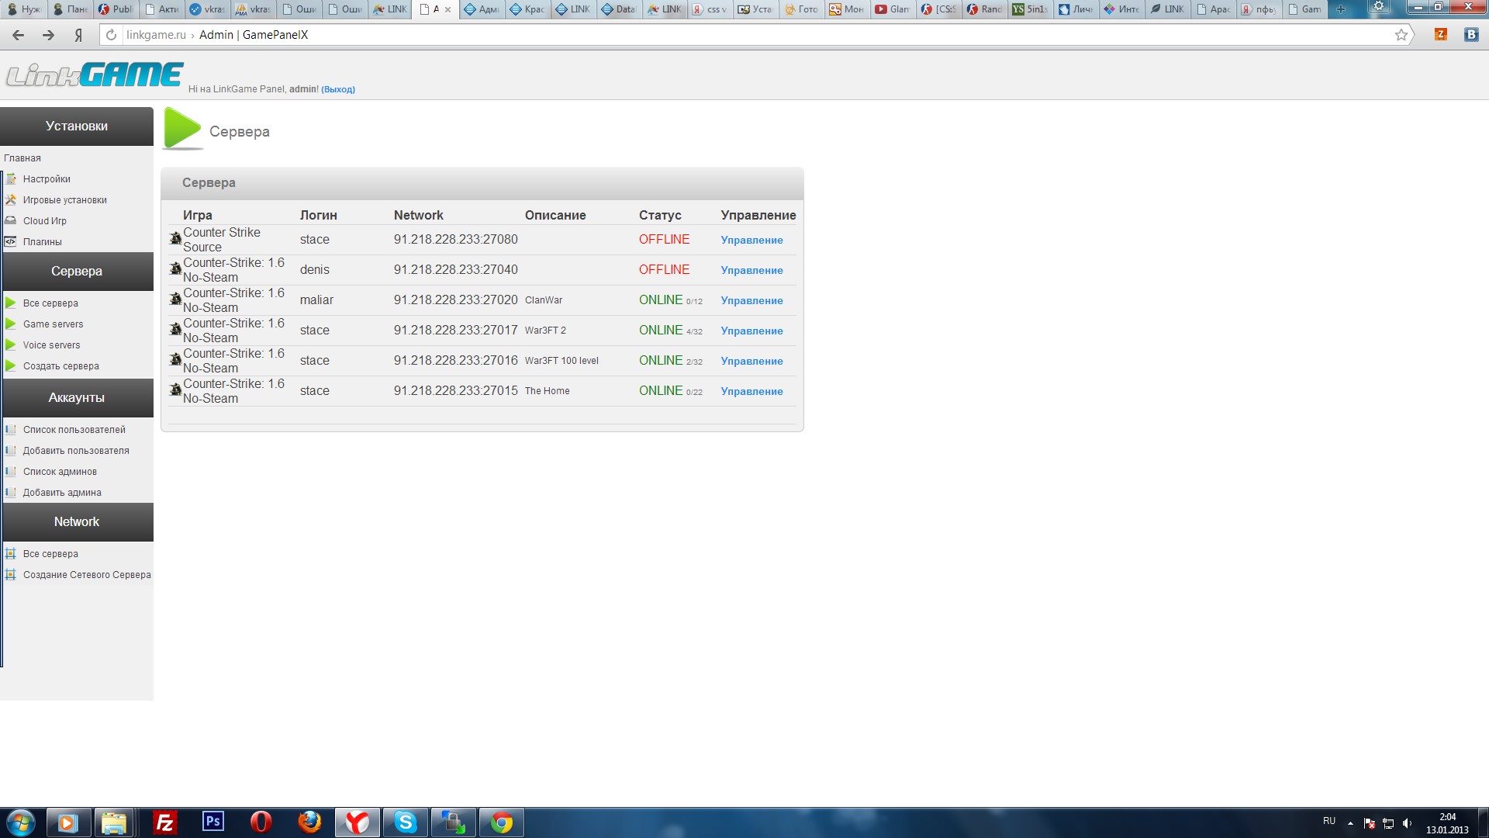
Task: Click the icon beside Настройки in the sidebar
Action: 11,178
